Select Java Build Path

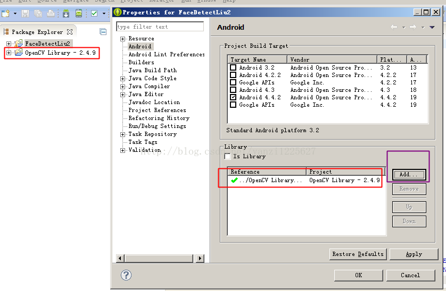coord(152,70)
